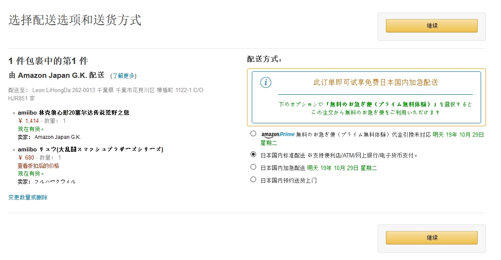501x260 pixels.
Task: Select the Amazon Prime free trial shipping radio
Action: pyautogui.click(x=254, y=134)
